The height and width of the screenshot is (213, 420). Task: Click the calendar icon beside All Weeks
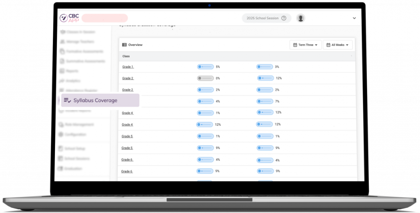point(328,45)
